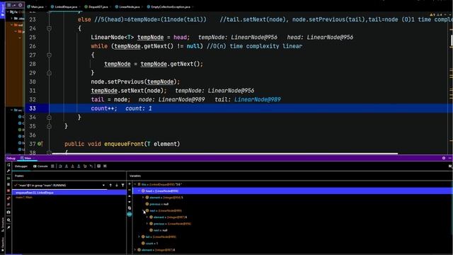The height and width of the screenshot is (255, 453).
Task: Open Project panel gear options icon
Action: [x=21, y=5]
